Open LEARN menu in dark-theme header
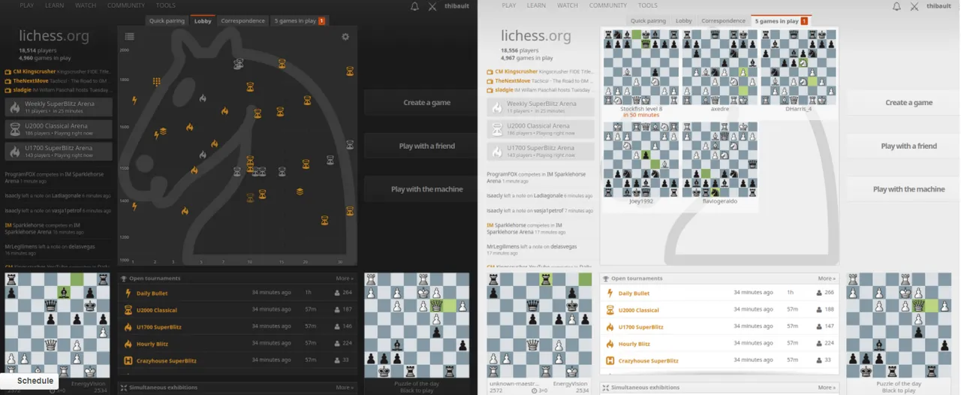 [54, 5]
